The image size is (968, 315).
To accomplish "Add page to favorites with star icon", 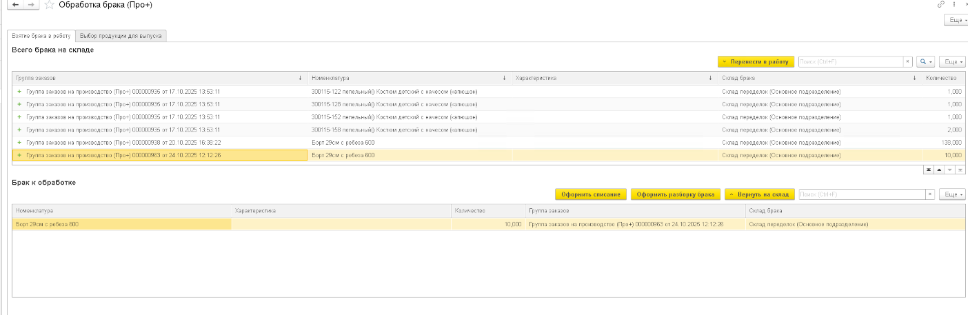I will click(49, 5).
